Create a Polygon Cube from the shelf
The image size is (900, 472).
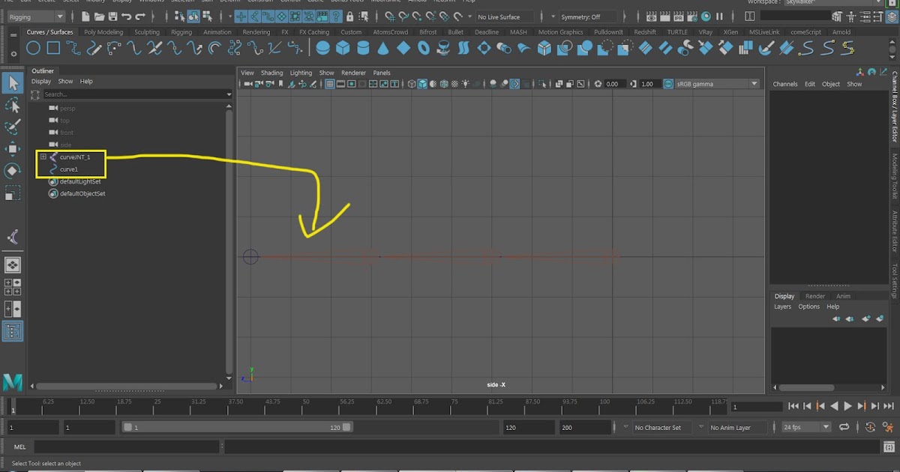(x=343, y=47)
